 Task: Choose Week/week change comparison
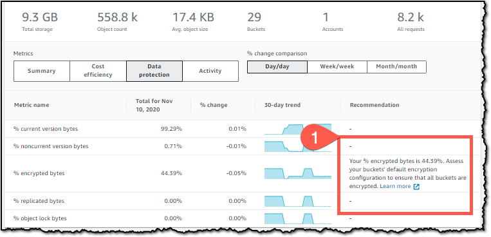(x=337, y=67)
